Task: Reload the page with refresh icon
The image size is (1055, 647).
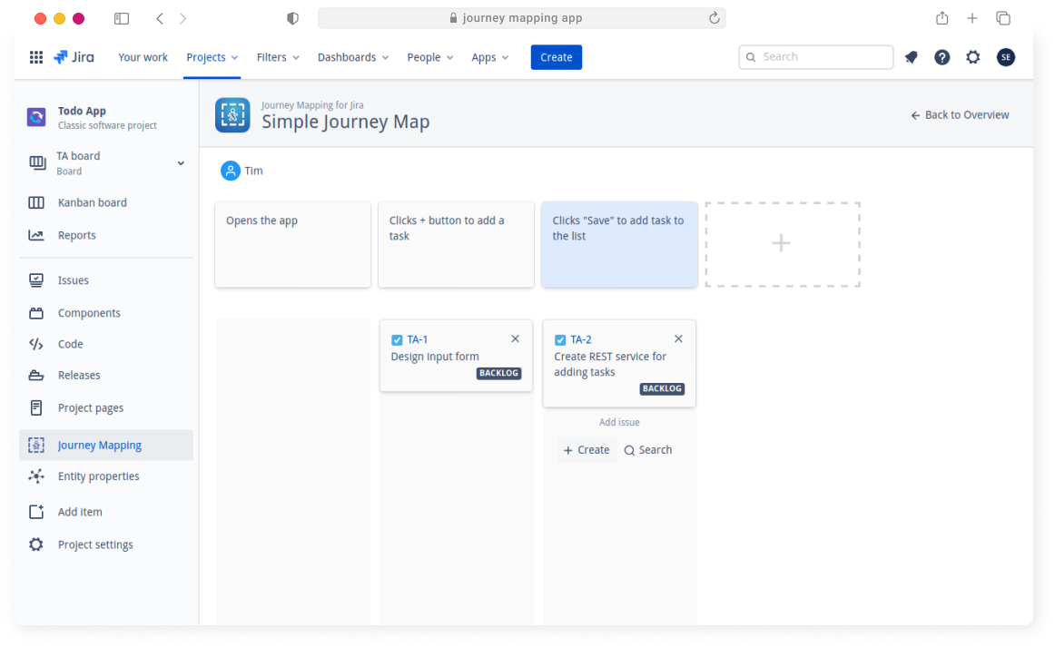Action: point(714,18)
